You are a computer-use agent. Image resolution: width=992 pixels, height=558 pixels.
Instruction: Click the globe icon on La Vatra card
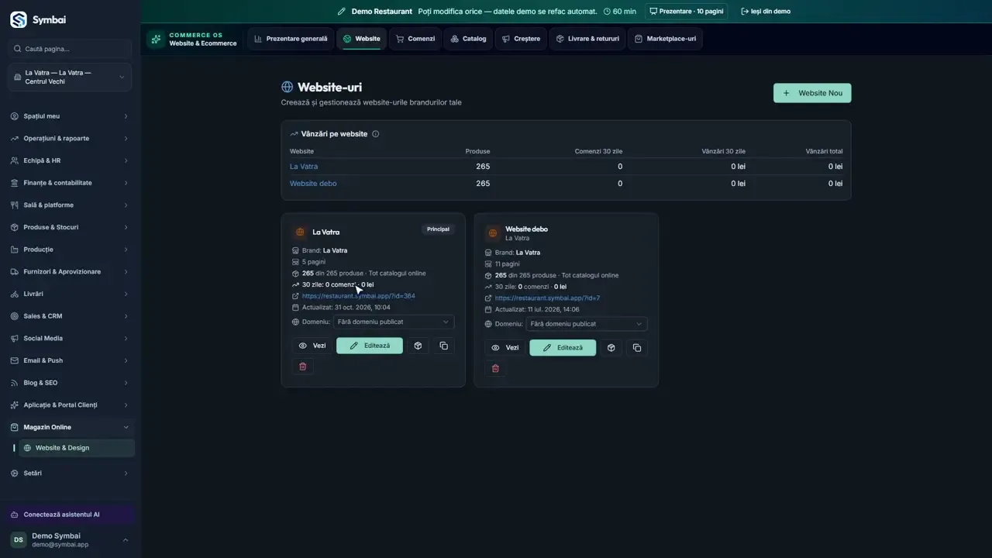coord(300,232)
